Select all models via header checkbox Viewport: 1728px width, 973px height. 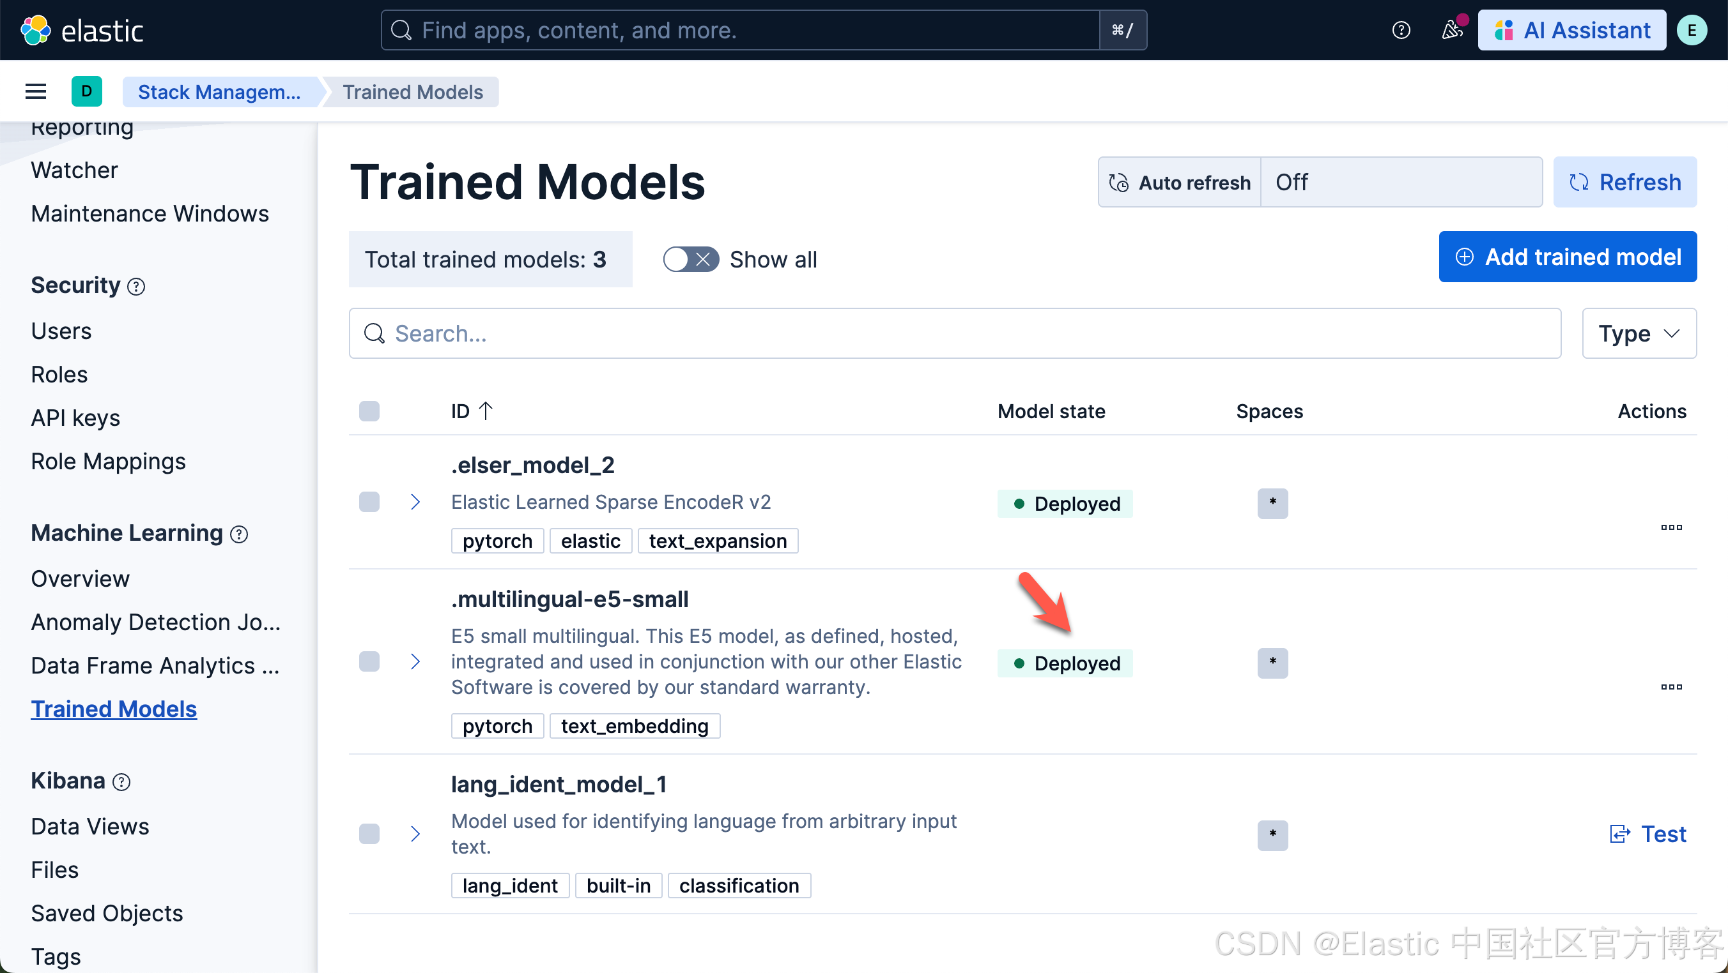click(x=369, y=411)
